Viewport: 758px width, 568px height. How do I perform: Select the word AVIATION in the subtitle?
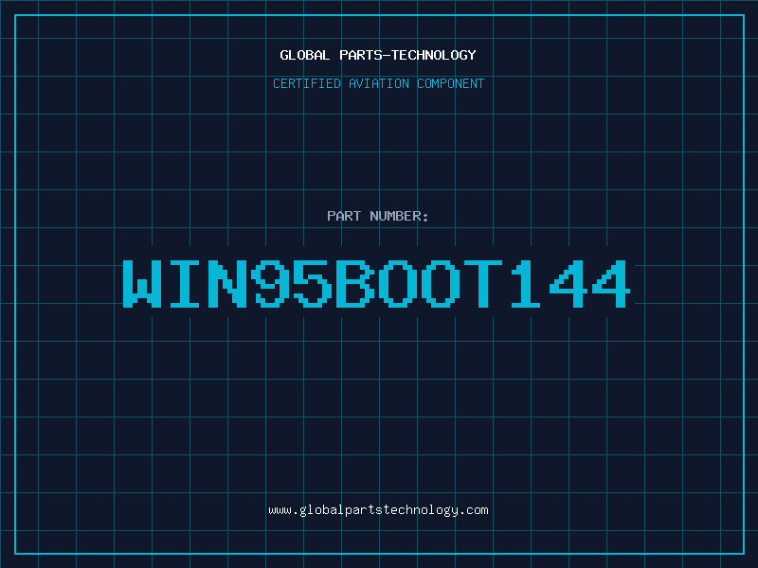click(379, 83)
